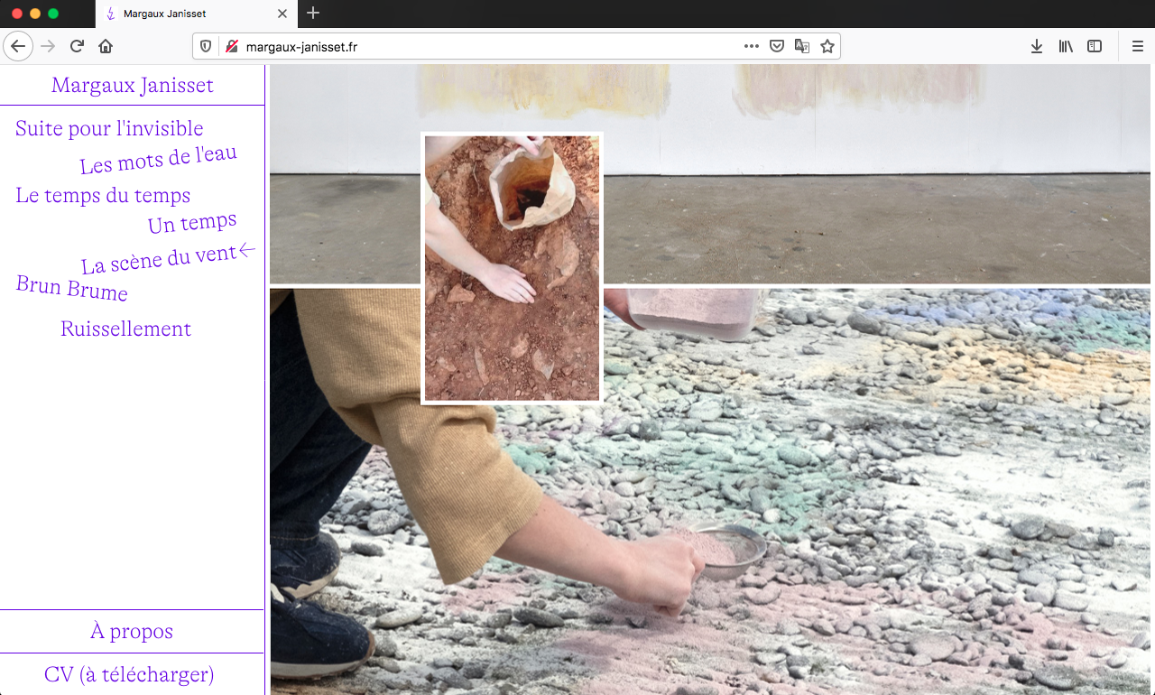
Task: Open the À propos page
Action: tap(132, 631)
